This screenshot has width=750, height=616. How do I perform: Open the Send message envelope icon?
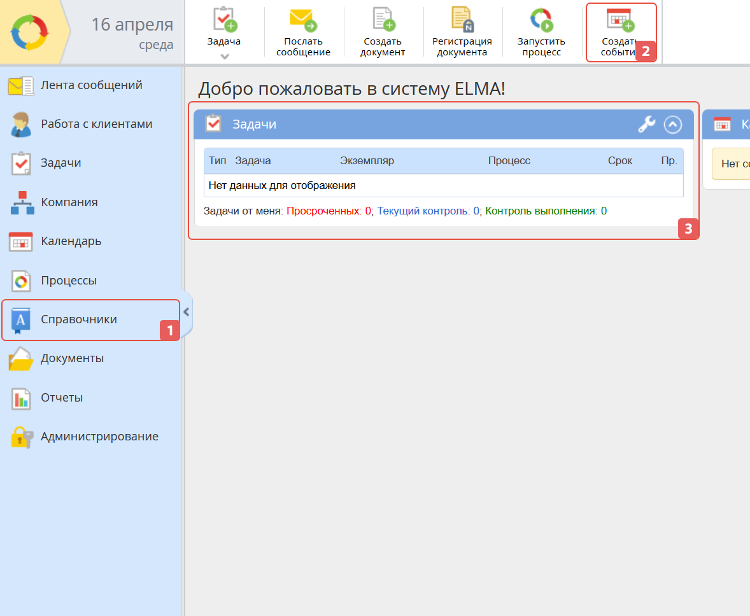(303, 20)
